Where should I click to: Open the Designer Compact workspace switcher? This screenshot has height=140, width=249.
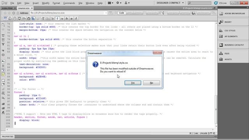170,3
